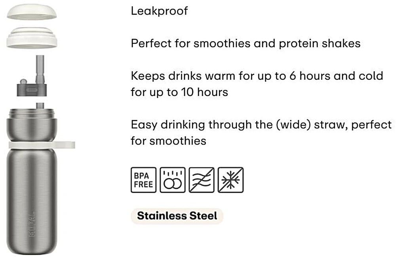Screen dimensions: 396x258
Task: Click the not freezer safe snowflake icon
Action: point(230,180)
